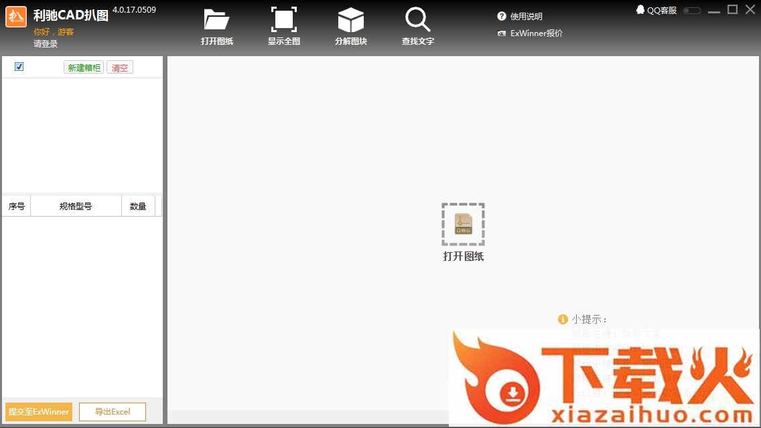This screenshot has height=428, width=761.
Task: Select the 显示全图 fit-view tool
Action: pyautogui.click(x=283, y=21)
